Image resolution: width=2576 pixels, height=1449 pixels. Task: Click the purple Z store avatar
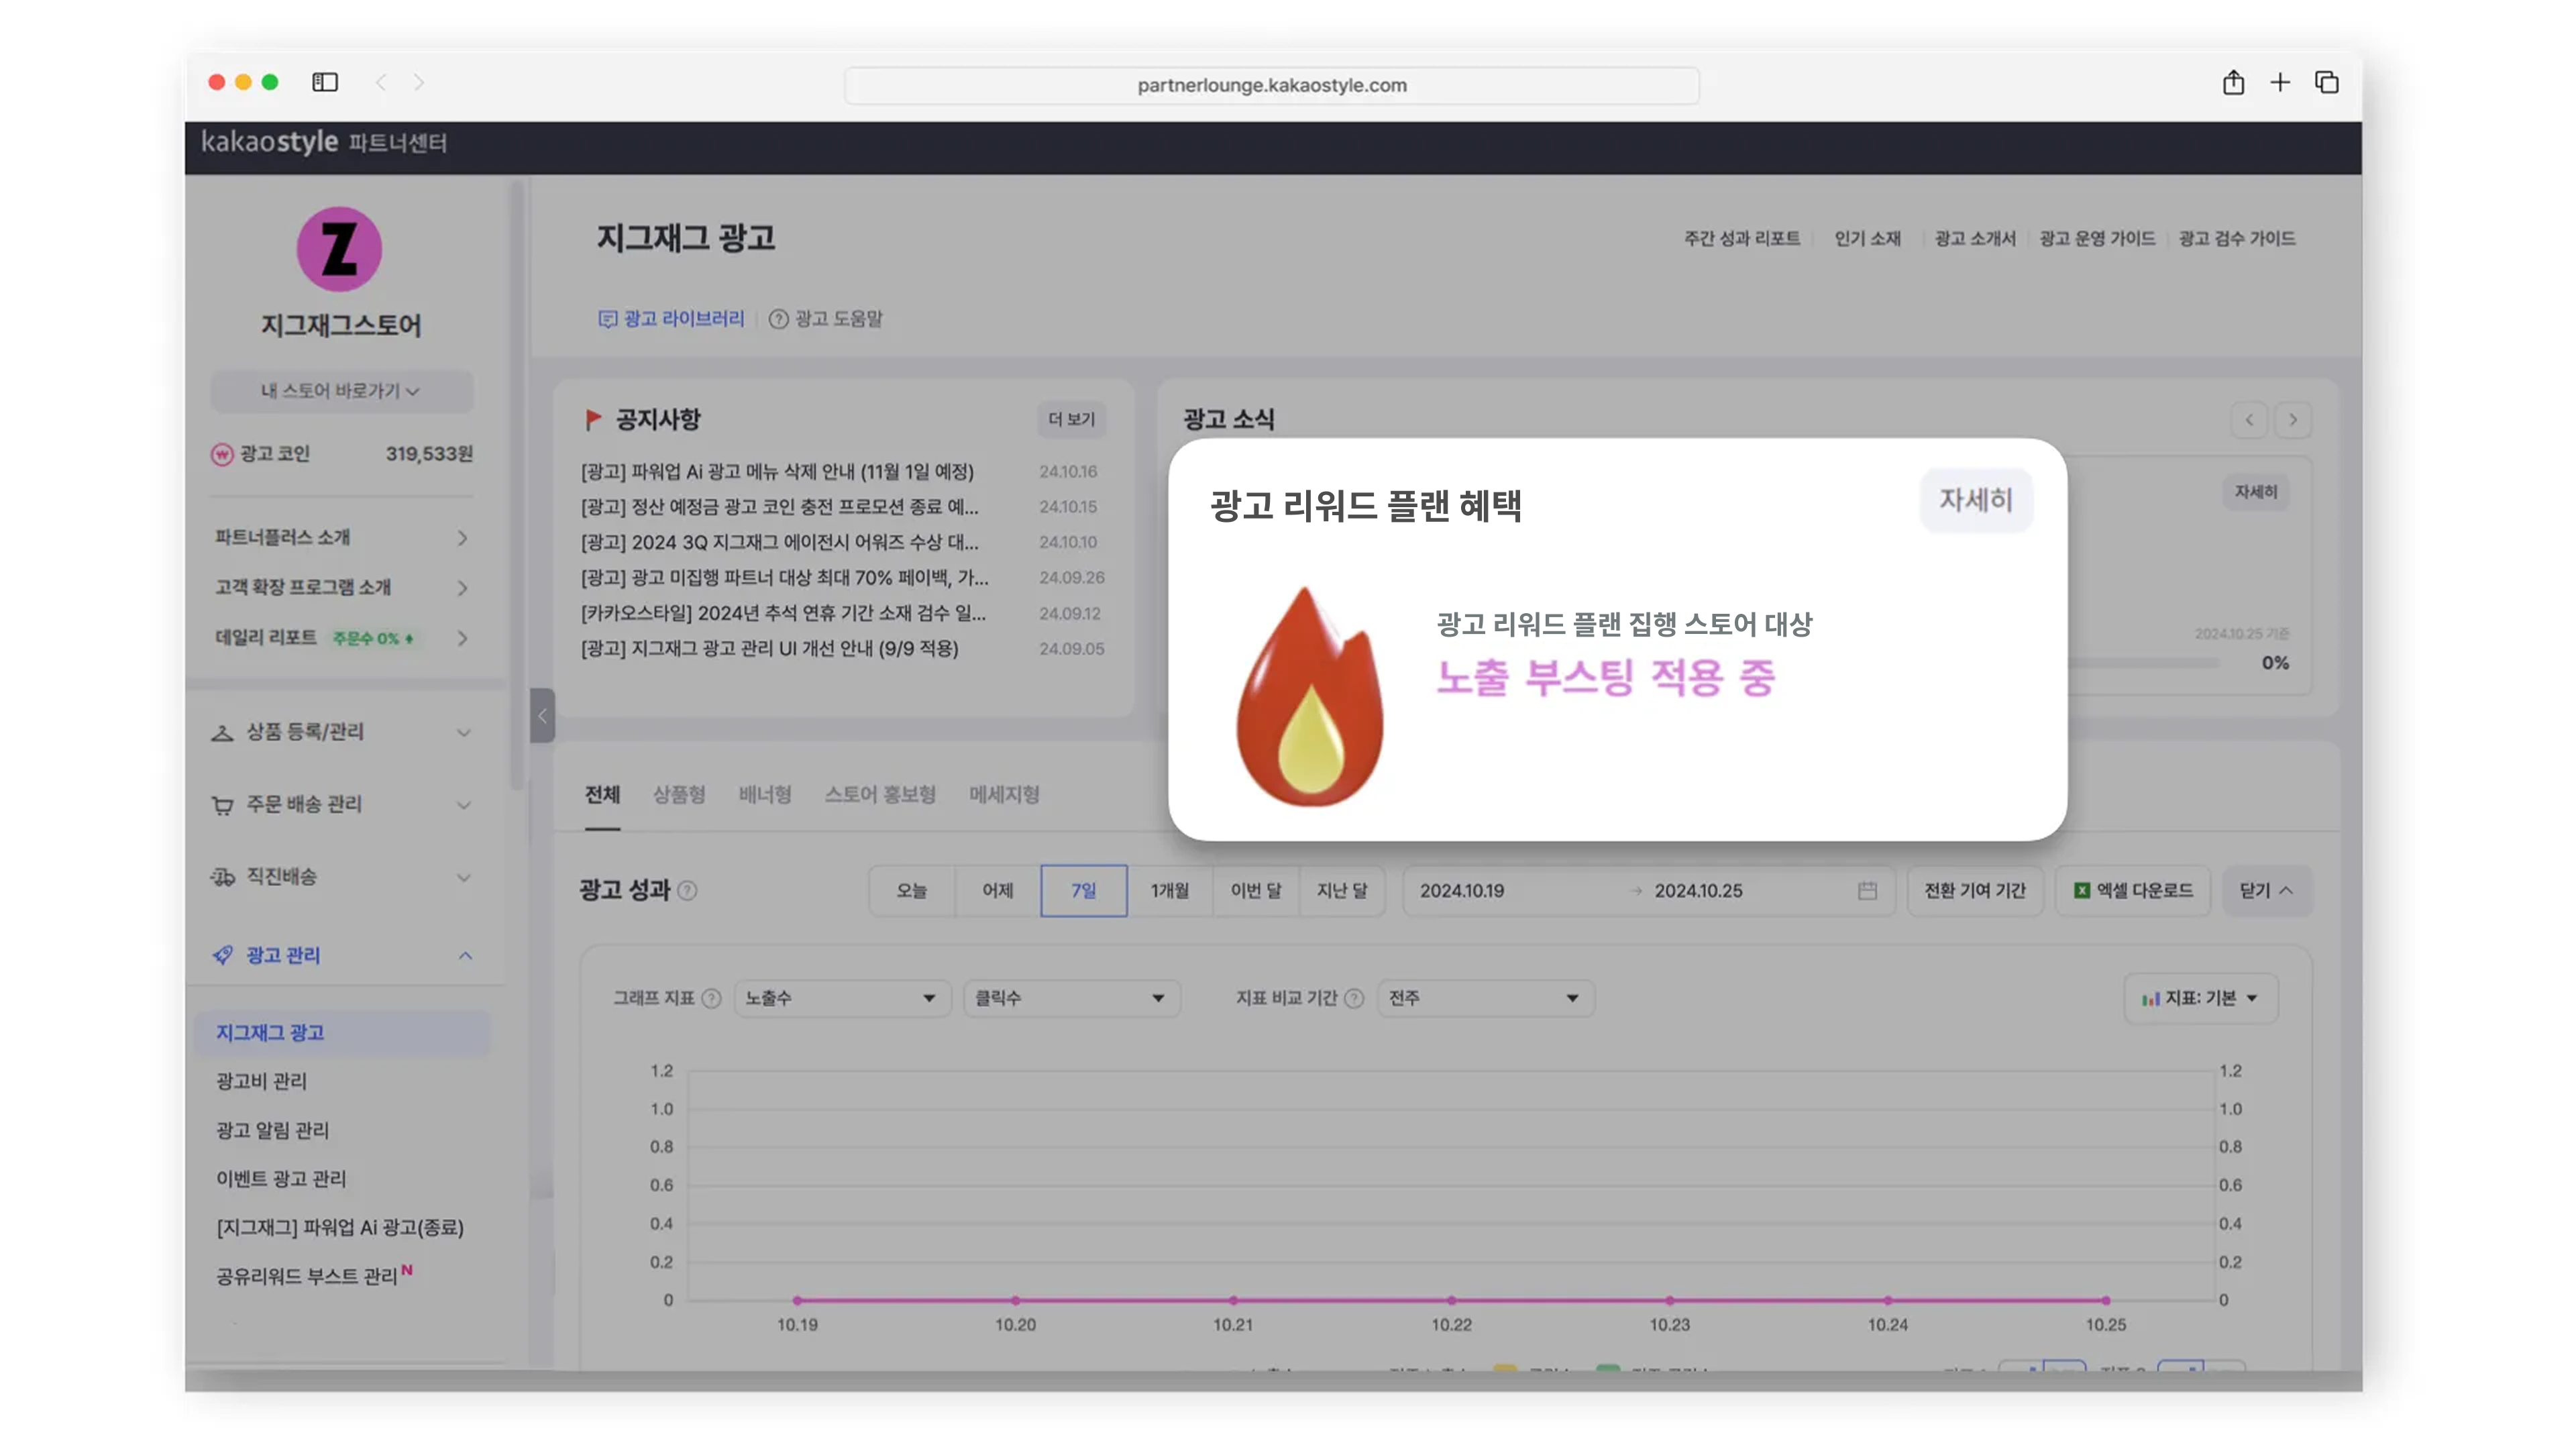[x=339, y=249]
